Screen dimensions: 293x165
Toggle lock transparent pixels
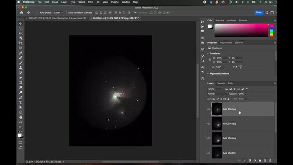coord(214,99)
